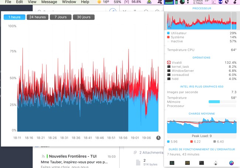Show the 30 jours history

83,17
